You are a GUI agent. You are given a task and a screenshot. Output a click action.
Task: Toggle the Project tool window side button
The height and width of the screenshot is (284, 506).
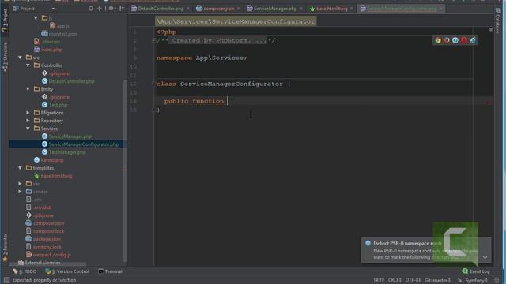[5, 20]
